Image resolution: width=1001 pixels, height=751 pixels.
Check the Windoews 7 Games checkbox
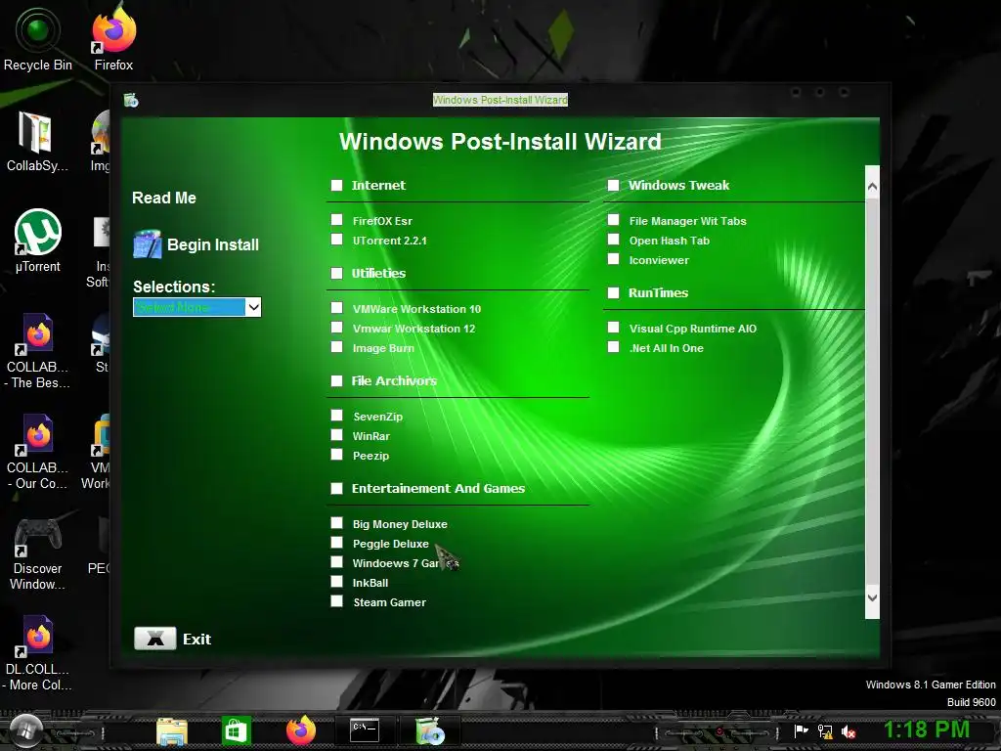[336, 562]
